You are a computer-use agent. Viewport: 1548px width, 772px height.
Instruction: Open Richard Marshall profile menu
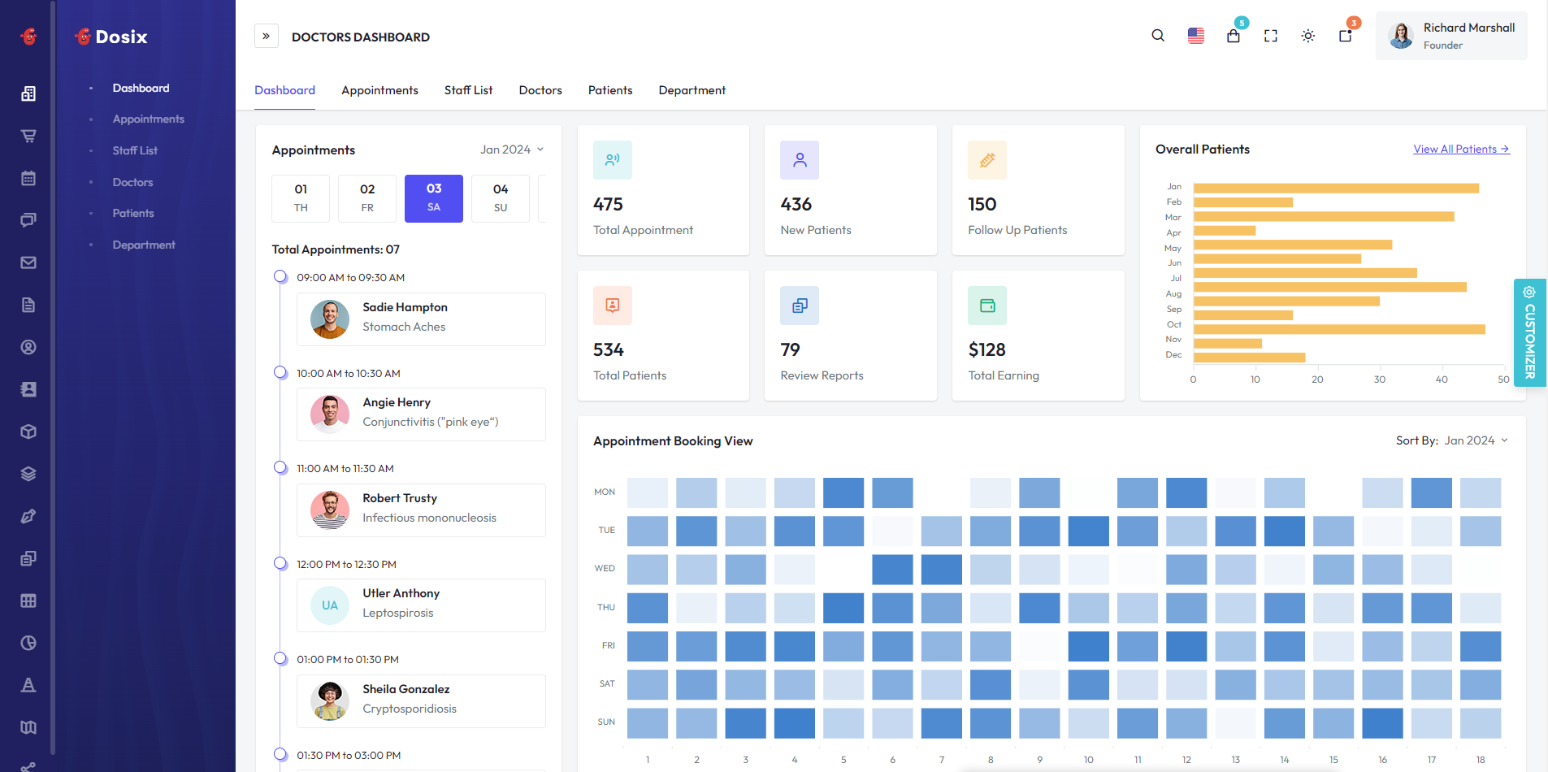click(x=1451, y=36)
